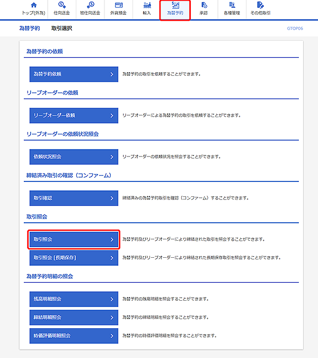This screenshot has height=358, width=318.
Task: Open 依頼状況照会 button
Action: click(x=74, y=157)
